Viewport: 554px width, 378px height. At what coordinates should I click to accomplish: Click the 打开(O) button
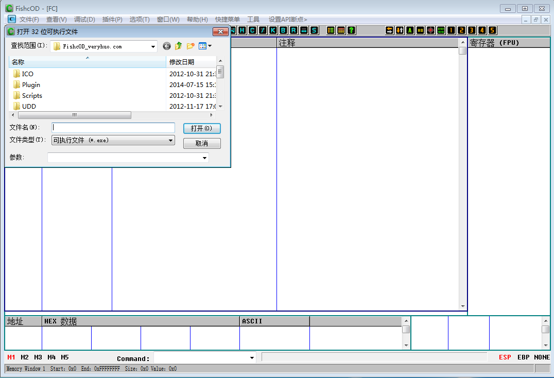202,128
